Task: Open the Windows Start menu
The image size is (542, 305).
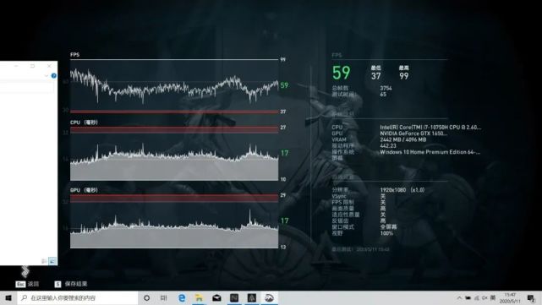Action: click(x=8, y=297)
